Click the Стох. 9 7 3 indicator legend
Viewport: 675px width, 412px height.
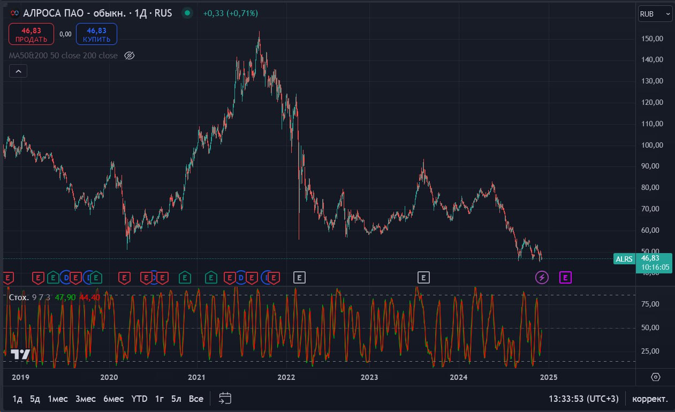click(x=30, y=297)
